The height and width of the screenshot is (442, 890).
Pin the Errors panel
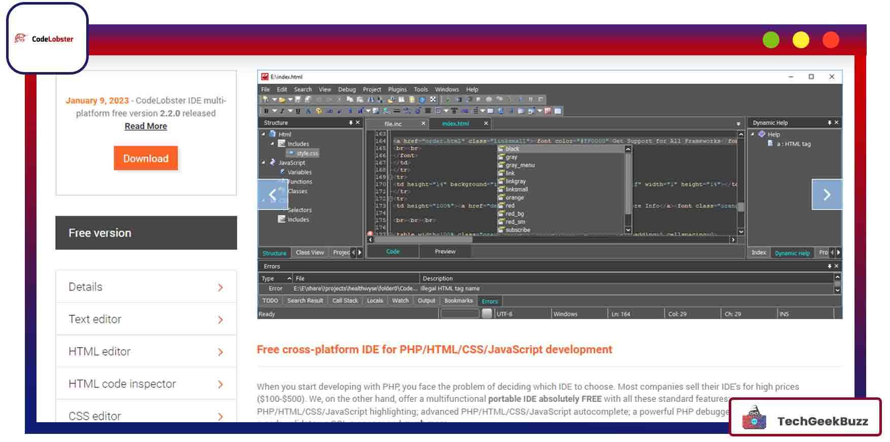pos(829,266)
